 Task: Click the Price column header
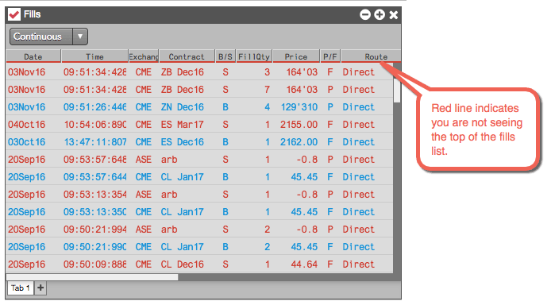tap(296, 56)
